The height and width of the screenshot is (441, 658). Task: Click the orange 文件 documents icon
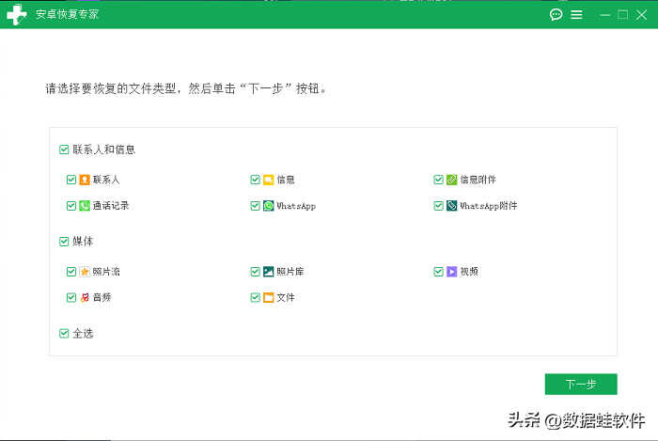pyautogui.click(x=268, y=298)
